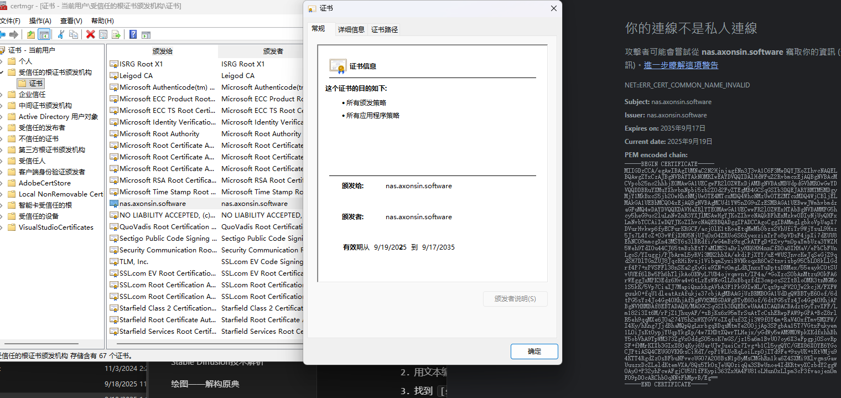Select Sectigo Public Code Signing row

[206, 239]
